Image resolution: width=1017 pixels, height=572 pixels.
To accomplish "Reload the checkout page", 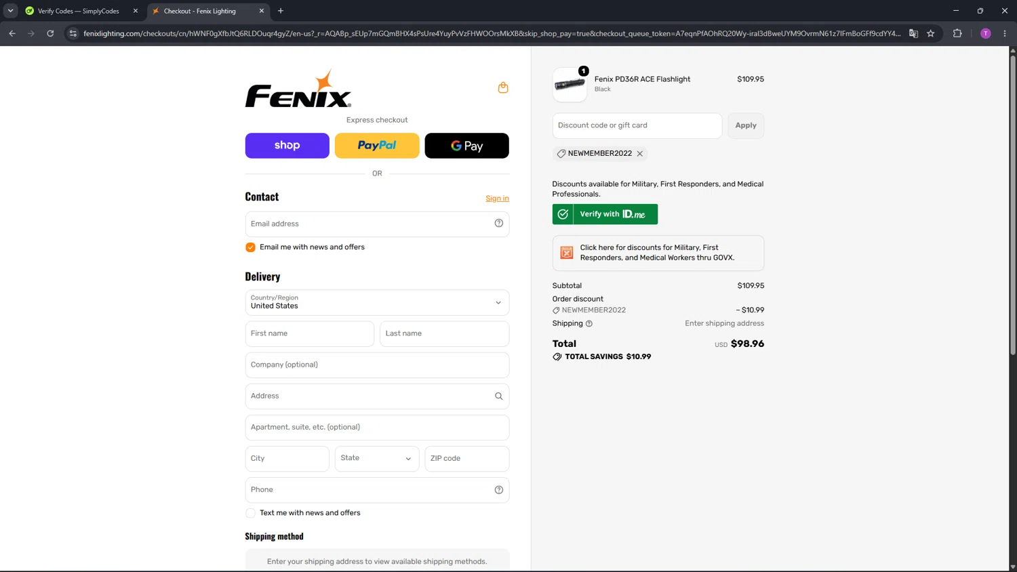I will pos(50,33).
